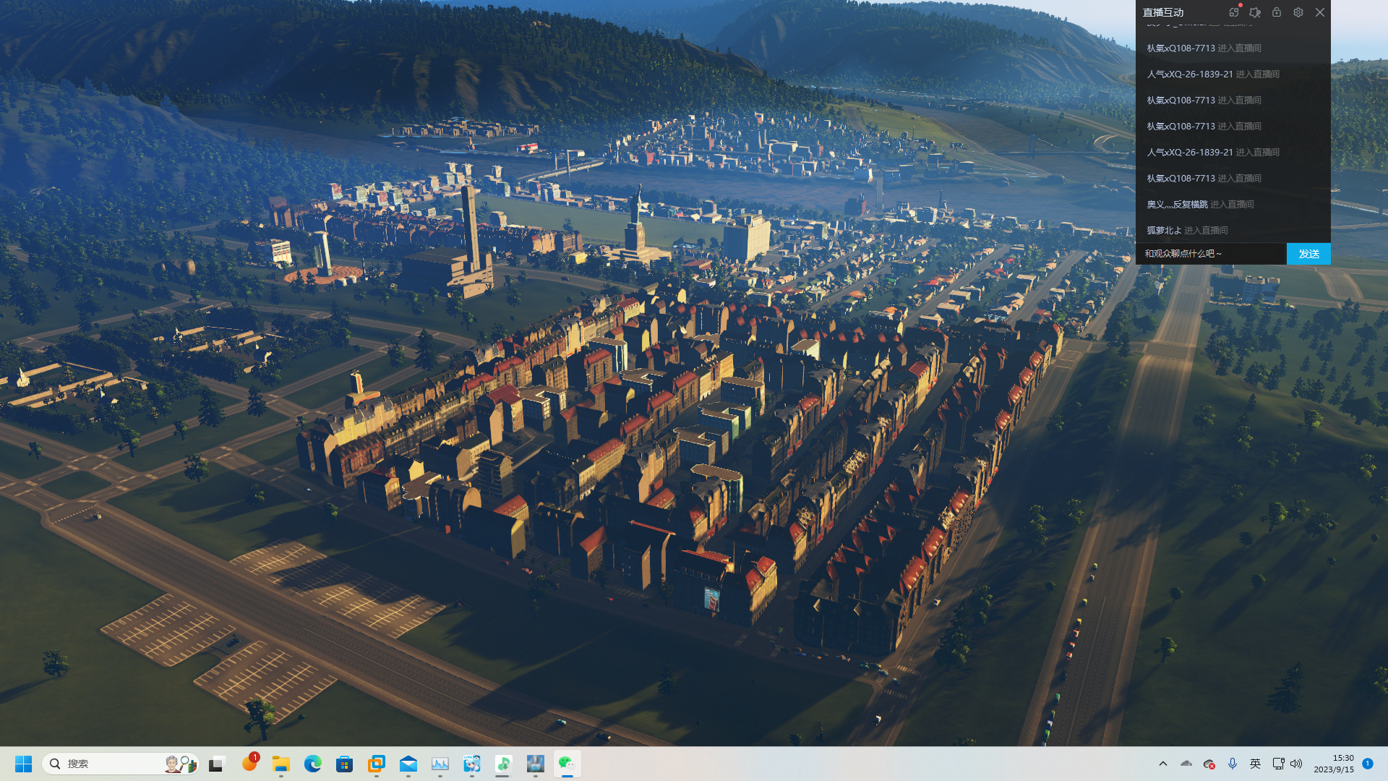Open the live panel settings gear
This screenshot has width=1388, height=781.
point(1298,12)
